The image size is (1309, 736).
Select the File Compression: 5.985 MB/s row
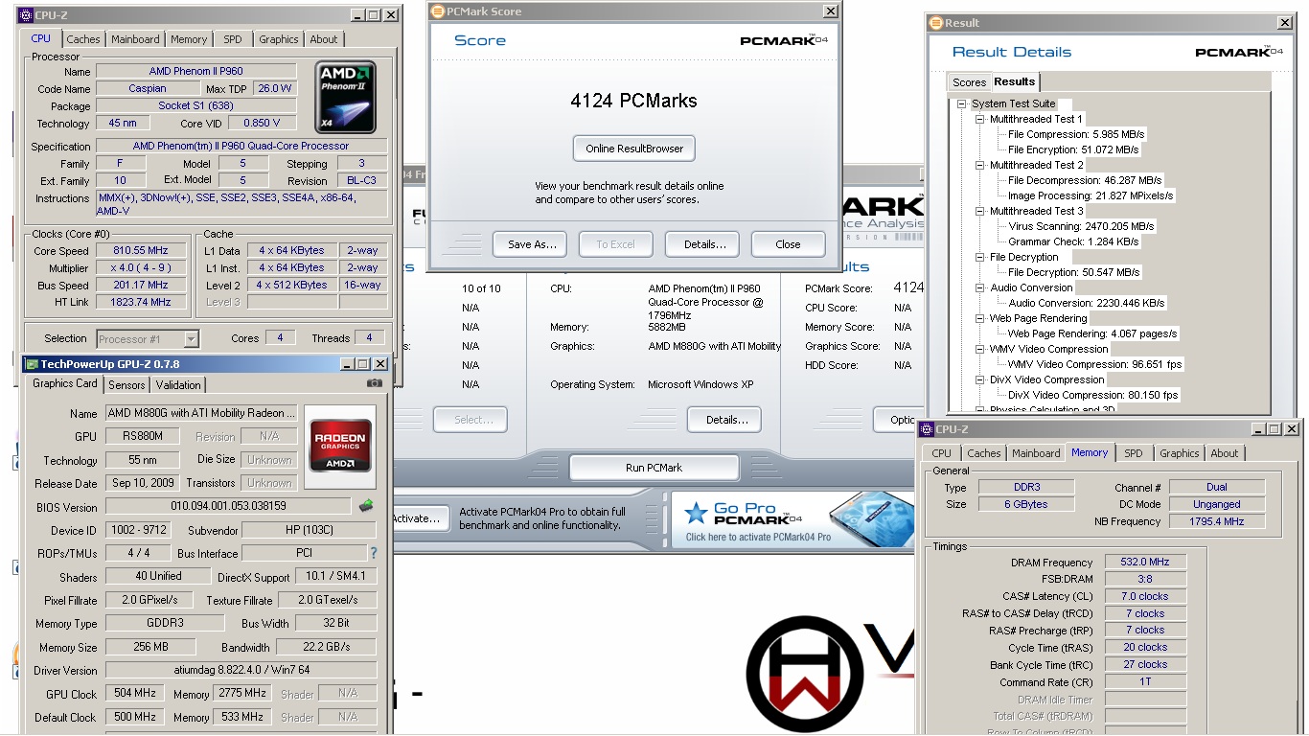(x=1076, y=134)
